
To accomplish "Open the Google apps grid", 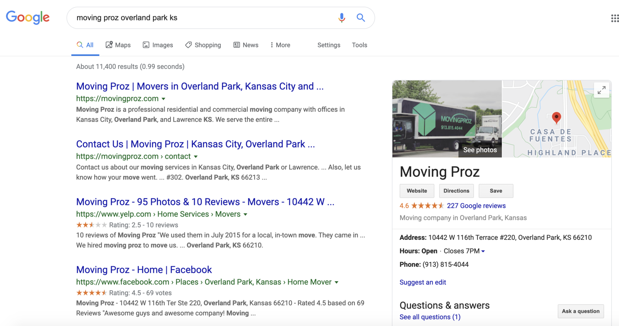I will coord(614,18).
